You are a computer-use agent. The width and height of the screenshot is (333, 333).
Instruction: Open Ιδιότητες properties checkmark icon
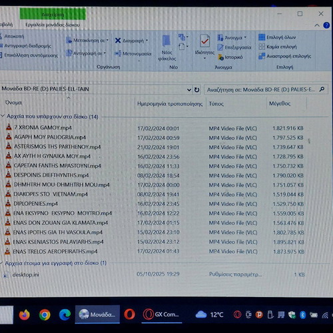(x=204, y=41)
